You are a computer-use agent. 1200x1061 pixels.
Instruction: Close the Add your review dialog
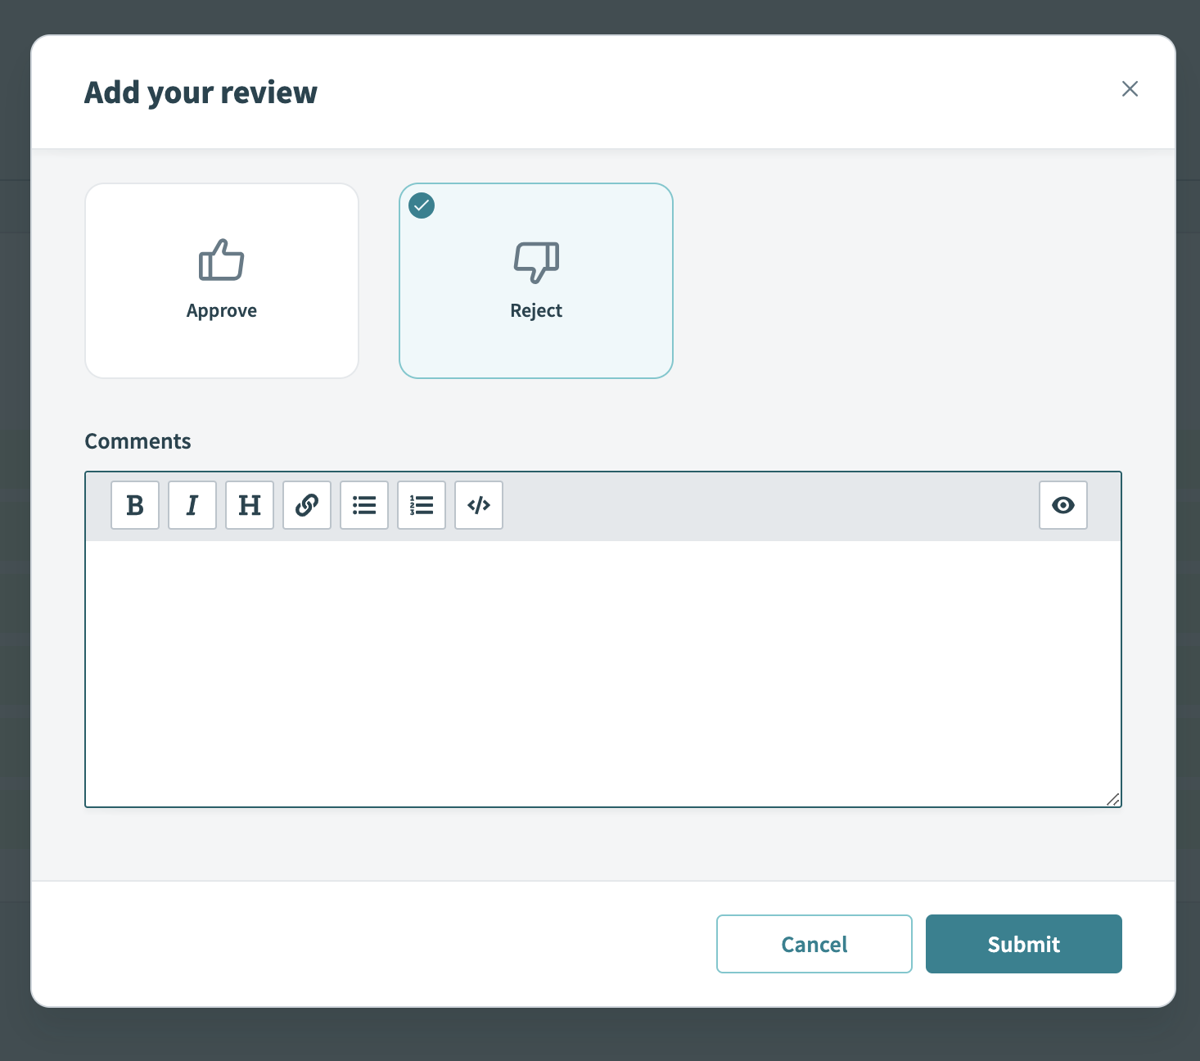point(1130,88)
